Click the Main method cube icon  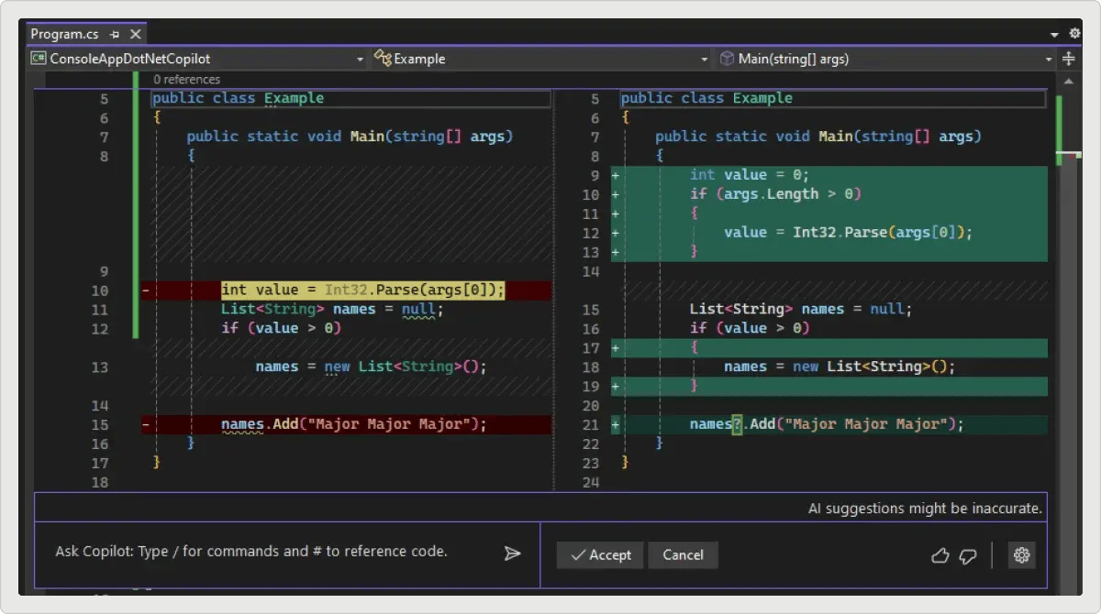[x=727, y=59]
